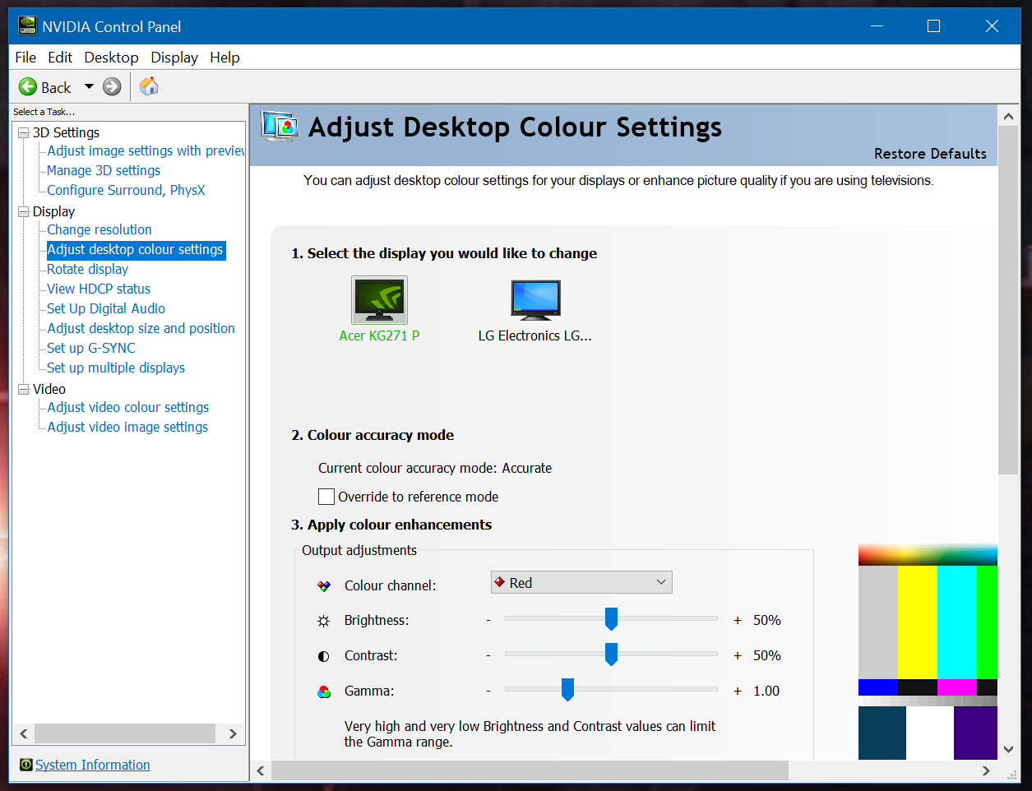Collapse the 3D Settings tree section

click(x=22, y=132)
